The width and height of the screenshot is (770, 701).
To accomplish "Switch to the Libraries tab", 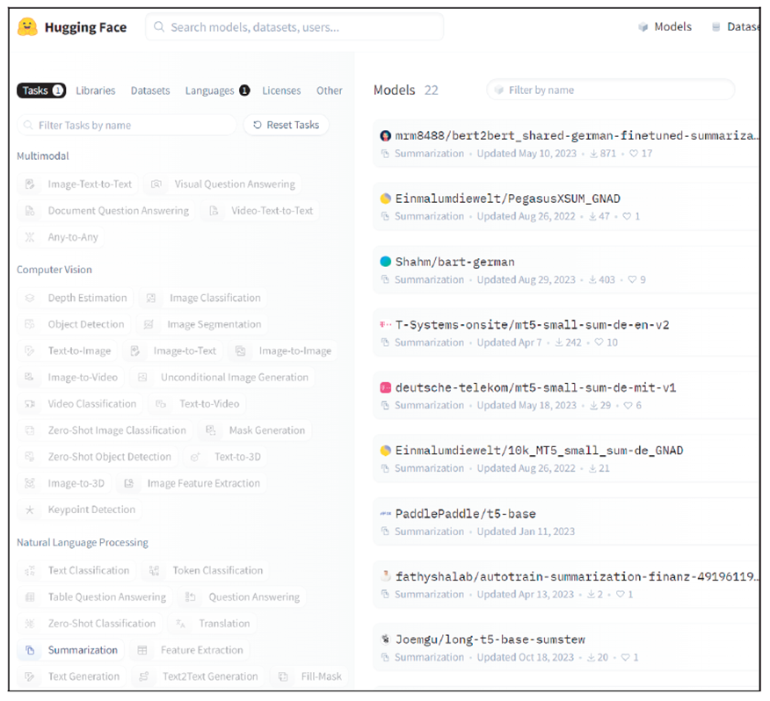I will click(95, 90).
